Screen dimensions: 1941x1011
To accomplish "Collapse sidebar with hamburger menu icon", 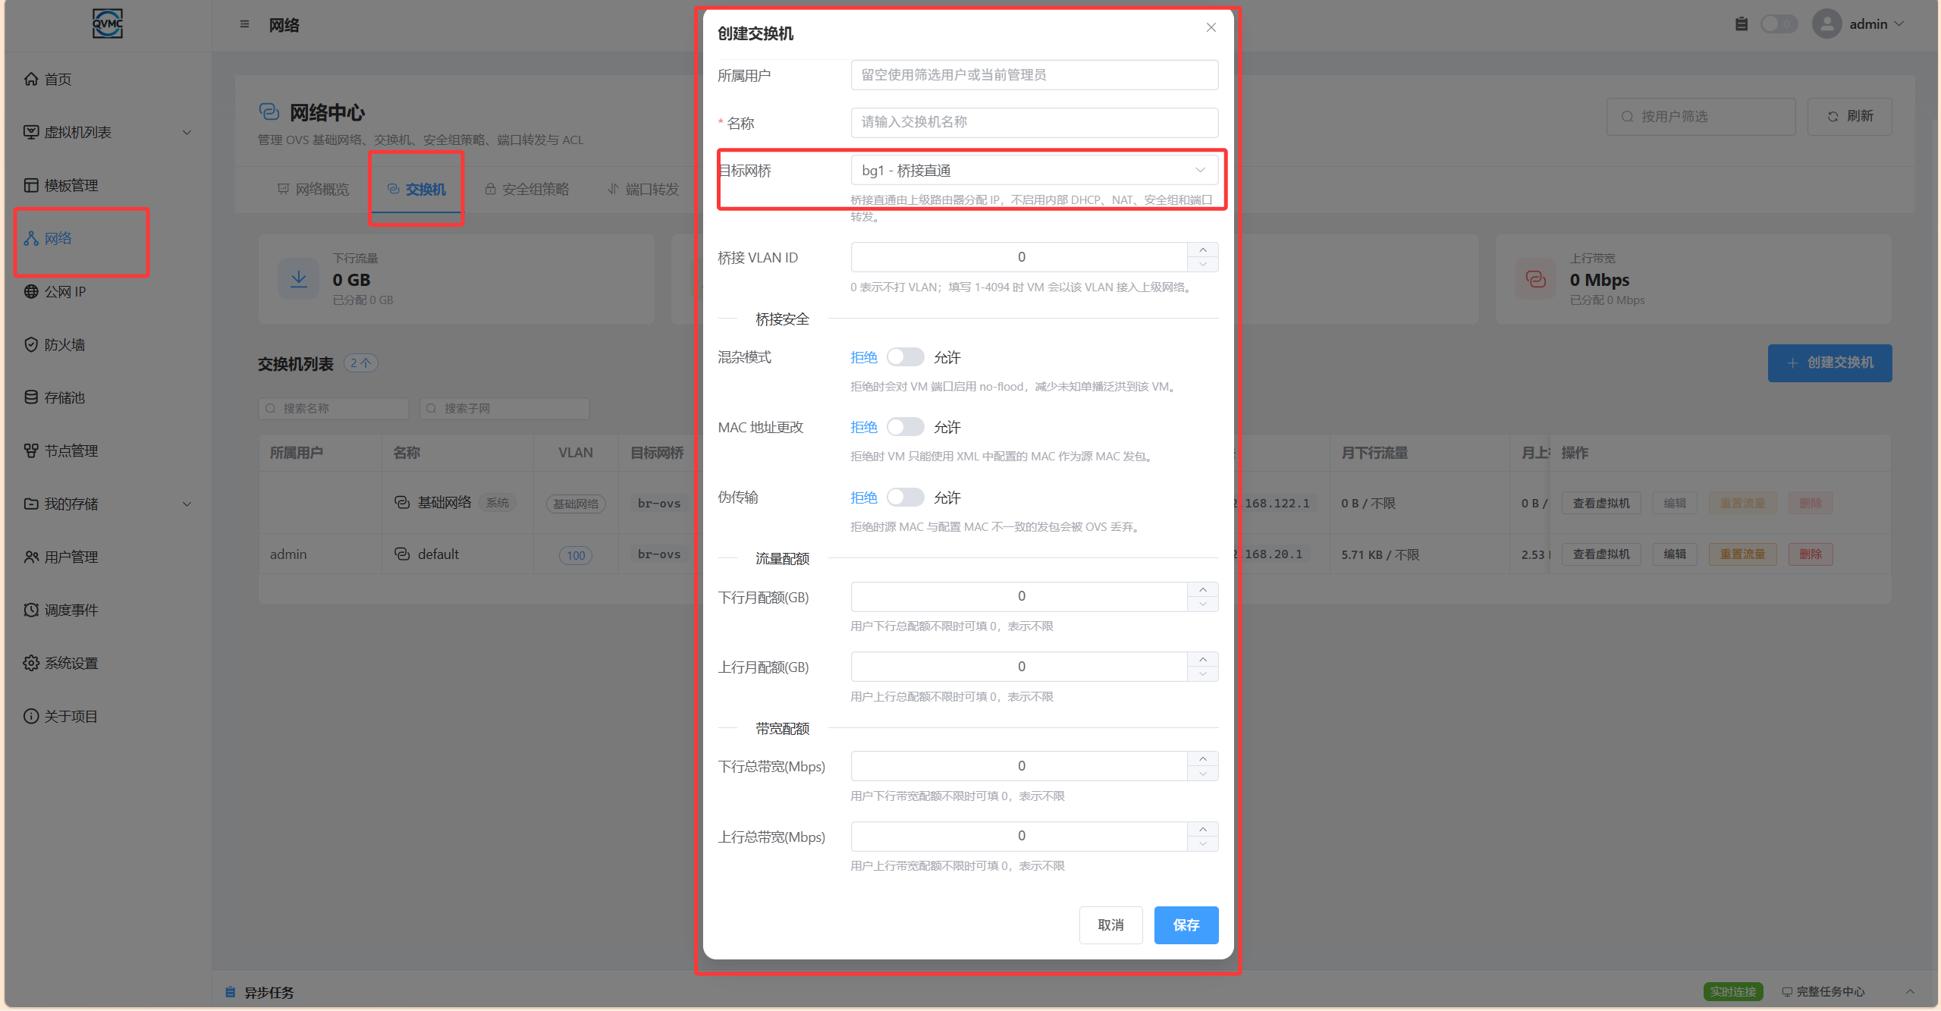I will click(244, 24).
